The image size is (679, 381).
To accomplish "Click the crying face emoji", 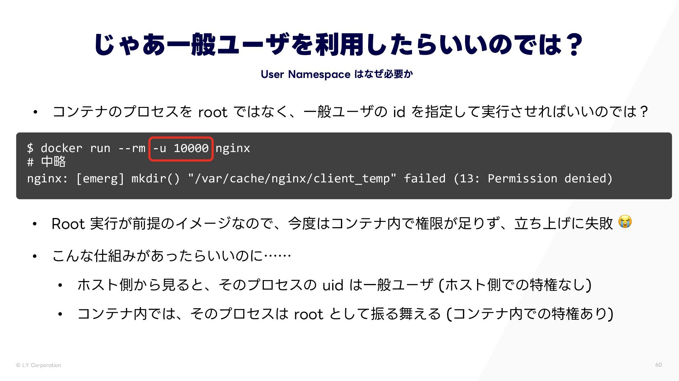I will point(625,222).
